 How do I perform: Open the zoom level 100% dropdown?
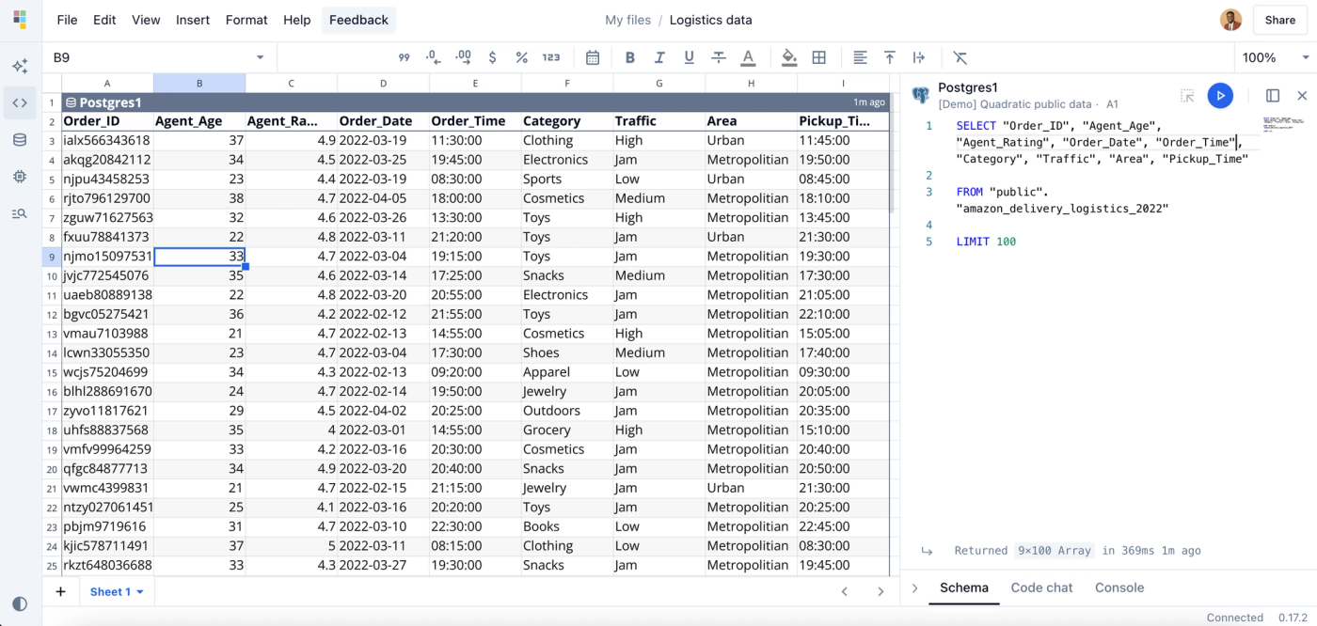click(x=1275, y=57)
